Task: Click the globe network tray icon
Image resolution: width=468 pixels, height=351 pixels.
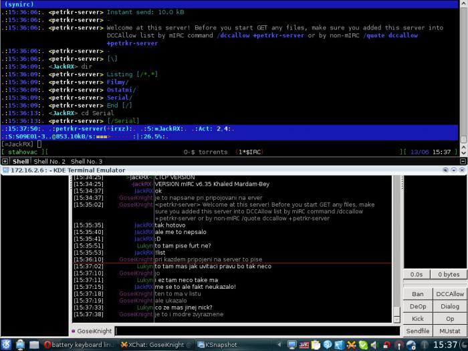Action: coord(411,345)
